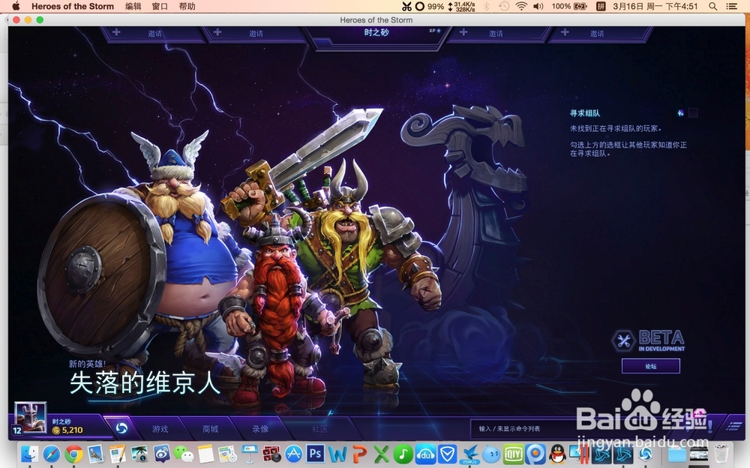This screenshot has height=468, width=750.
Task: Tick the 寻求组队 looking-for-party checkbox
Action: tap(692, 113)
